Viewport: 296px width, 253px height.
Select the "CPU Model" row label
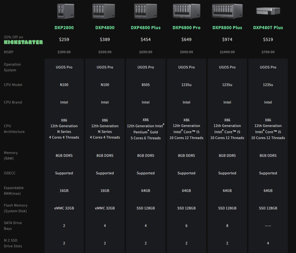tap(13, 85)
